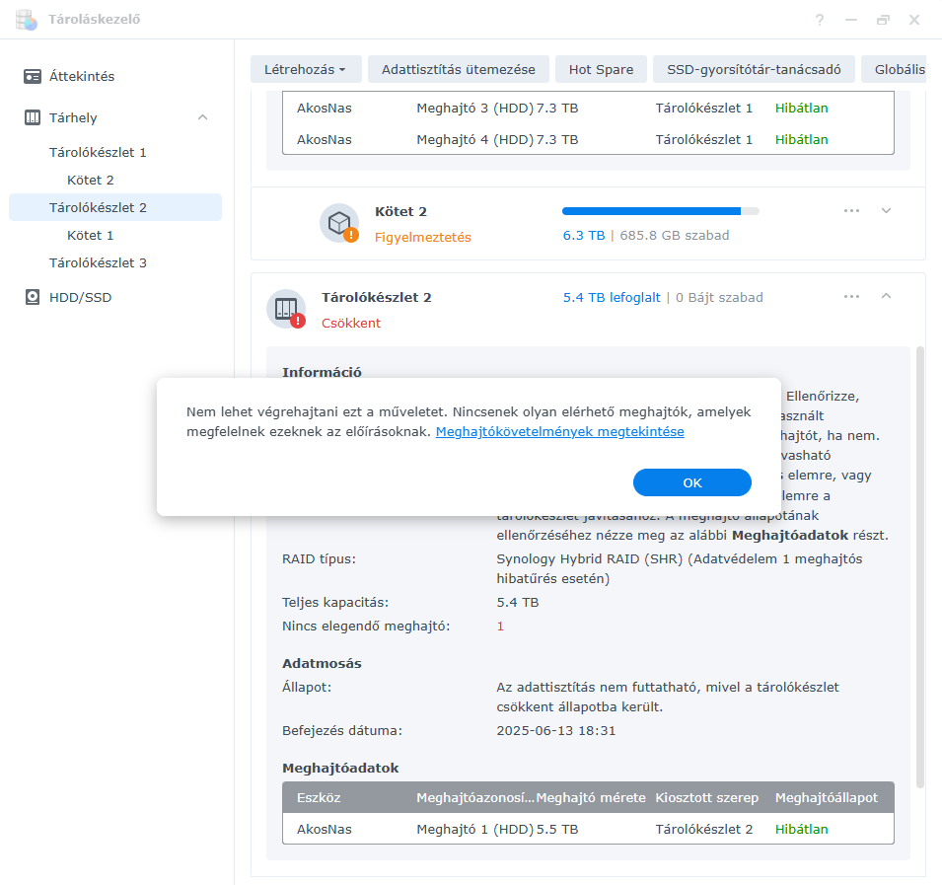
Task: Click the Kötet 2 usage progress bar
Action: tap(660, 210)
